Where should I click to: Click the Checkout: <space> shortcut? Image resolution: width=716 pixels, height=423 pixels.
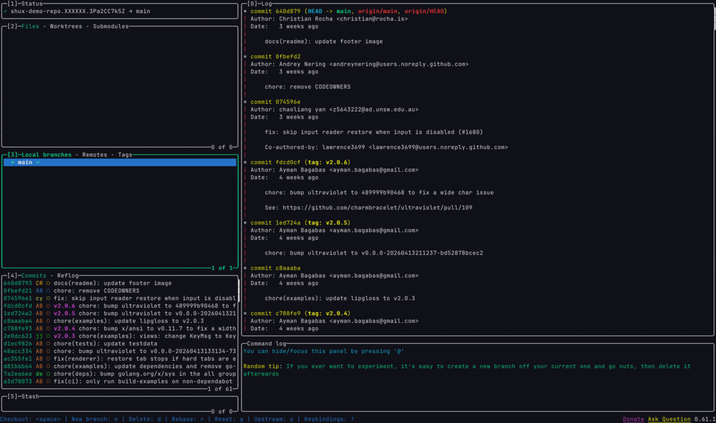point(30,419)
